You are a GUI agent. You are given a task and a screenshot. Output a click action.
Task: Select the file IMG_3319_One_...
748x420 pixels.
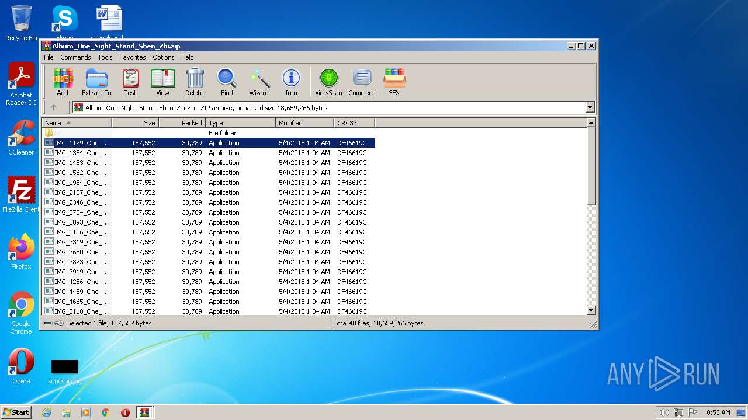coord(209,242)
